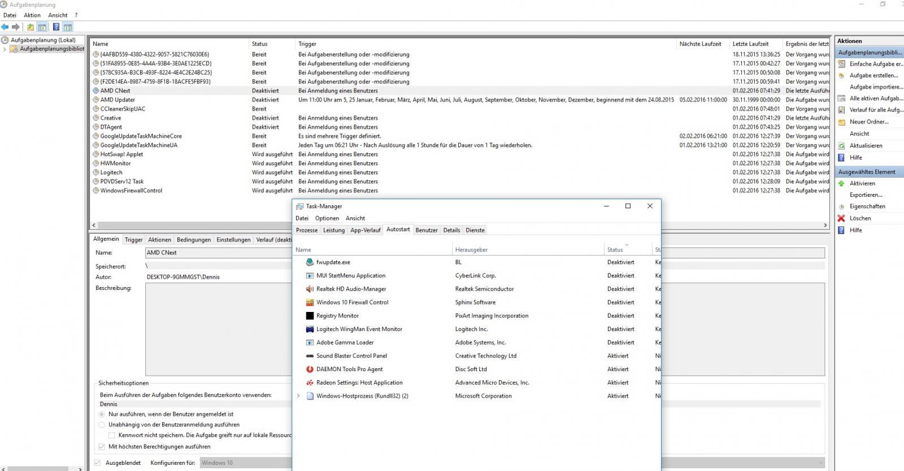Click the Logitech WingMan Event Monitor icon

tap(310, 329)
